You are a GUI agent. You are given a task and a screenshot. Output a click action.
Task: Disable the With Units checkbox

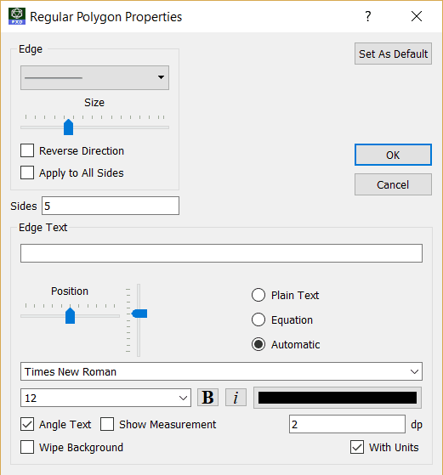(x=357, y=447)
